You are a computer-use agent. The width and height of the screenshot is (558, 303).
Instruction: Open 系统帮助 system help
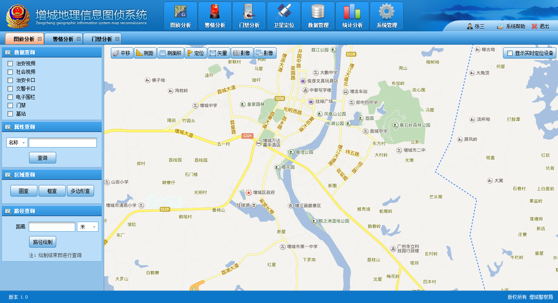point(511,26)
